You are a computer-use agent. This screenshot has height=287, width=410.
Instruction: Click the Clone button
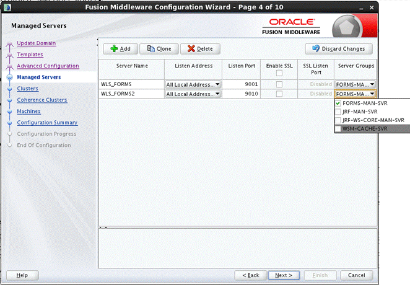(159, 49)
